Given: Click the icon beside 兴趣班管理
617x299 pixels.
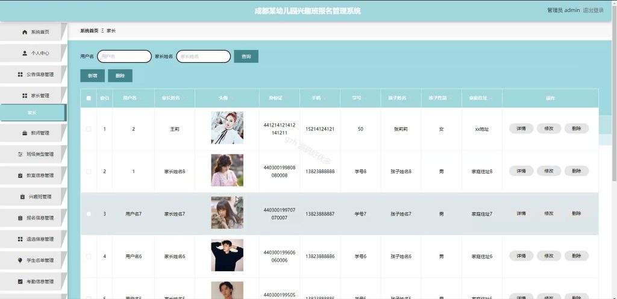Looking at the screenshot, I should click(22, 197).
